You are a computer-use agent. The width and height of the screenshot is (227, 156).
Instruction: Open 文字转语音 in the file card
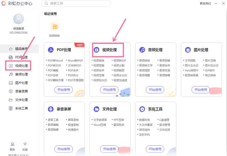(x=100, y=120)
